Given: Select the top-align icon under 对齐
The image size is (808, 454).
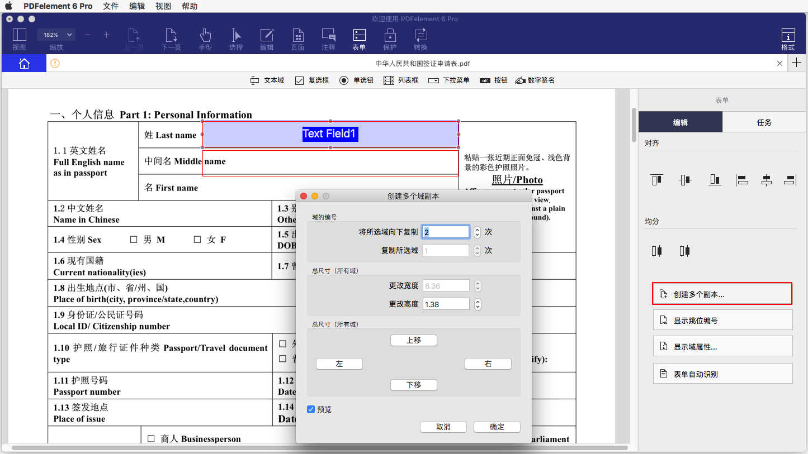Looking at the screenshot, I should coord(656,180).
